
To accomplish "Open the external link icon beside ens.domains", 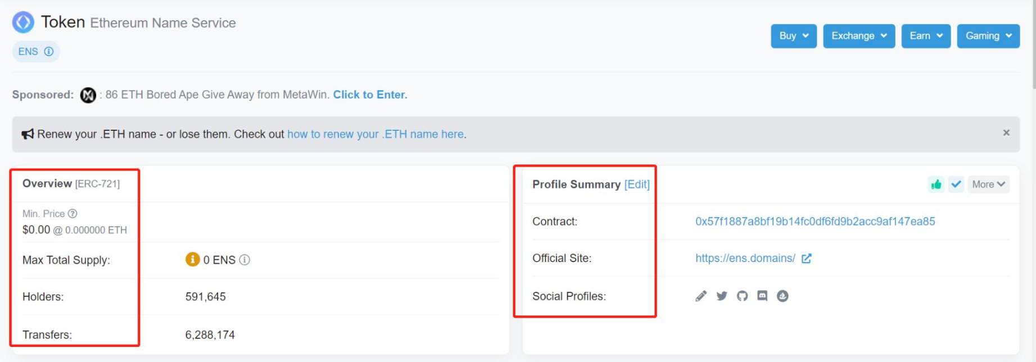I will click(x=807, y=258).
